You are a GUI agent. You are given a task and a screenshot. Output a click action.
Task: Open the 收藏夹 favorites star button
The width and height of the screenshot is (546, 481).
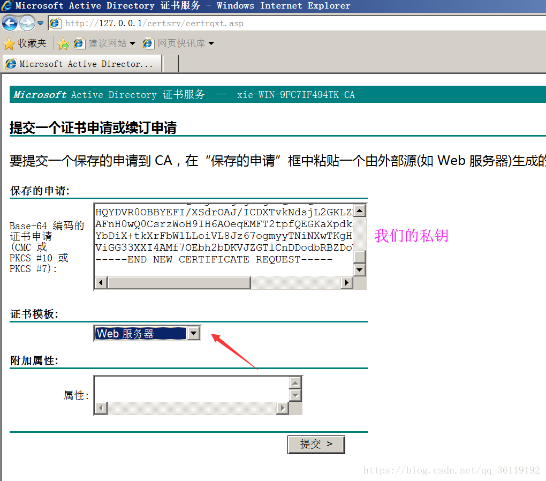pos(25,43)
